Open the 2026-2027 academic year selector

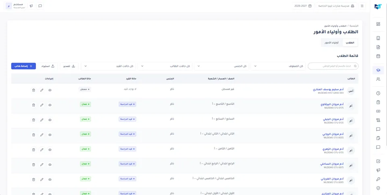(303, 6)
